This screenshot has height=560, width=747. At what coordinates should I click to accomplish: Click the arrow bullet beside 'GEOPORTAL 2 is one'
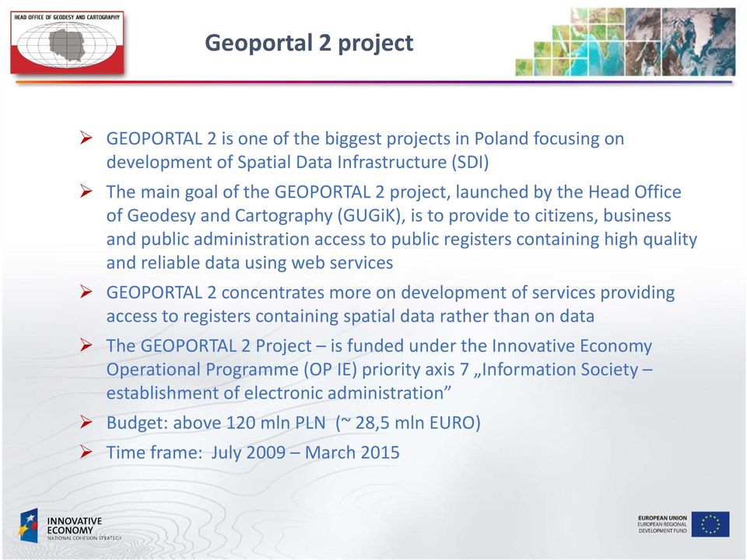pos(86,138)
